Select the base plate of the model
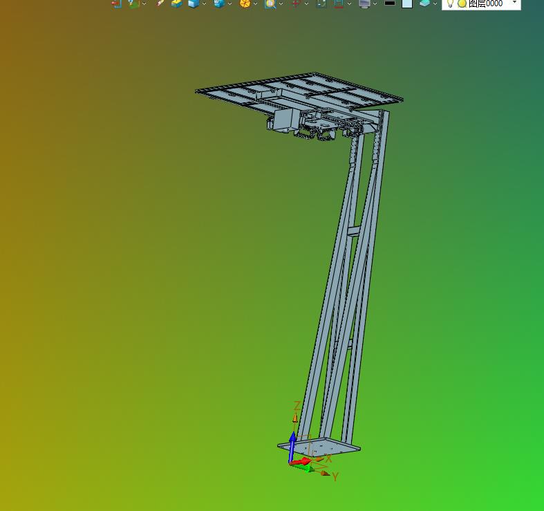544x511 pixels. coord(323,447)
